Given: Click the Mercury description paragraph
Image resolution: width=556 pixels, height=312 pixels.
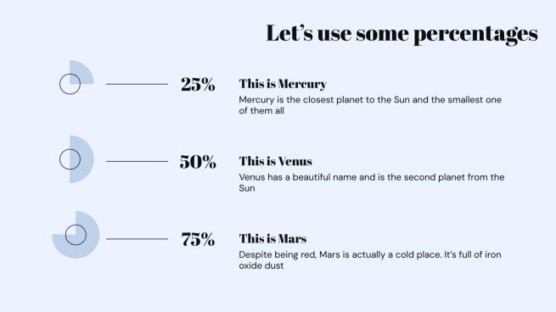Looking at the screenshot, I should coord(370,105).
